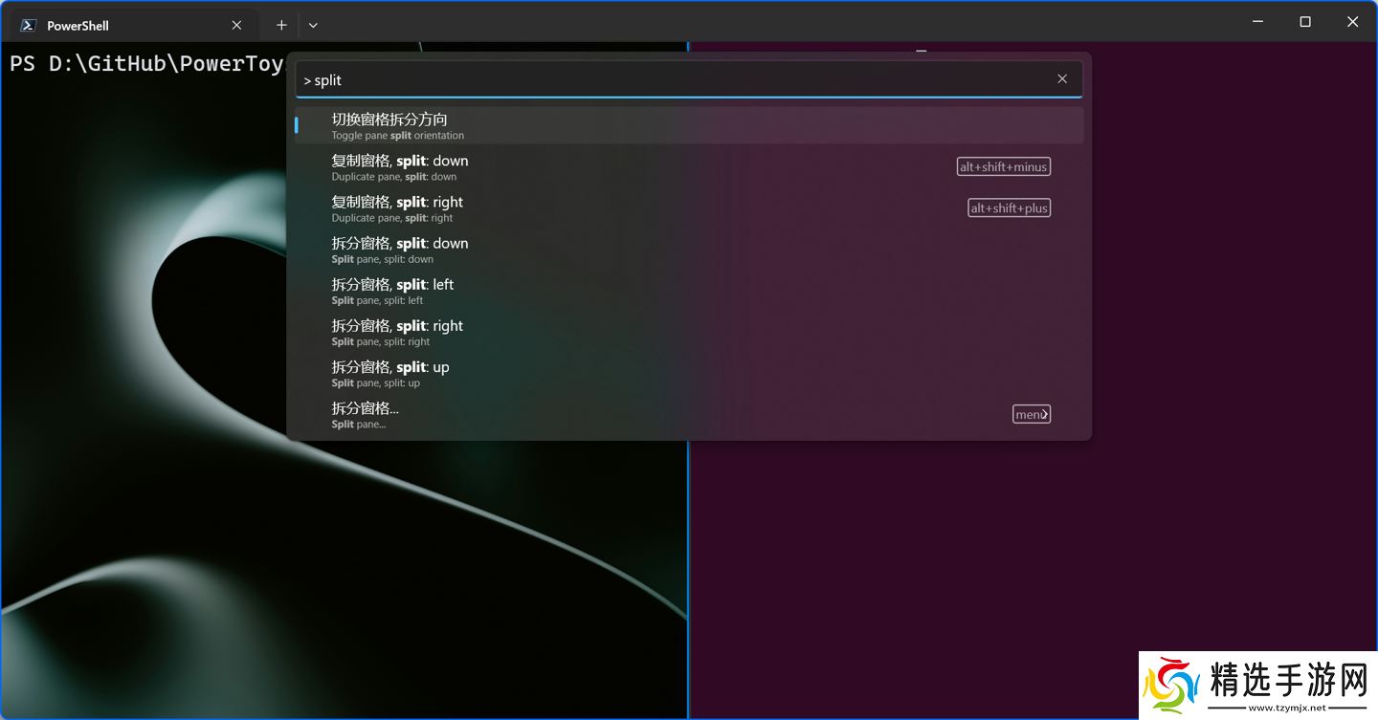The image size is (1378, 720).
Task: Click the PowerShell icon in the tab
Action: tap(29, 25)
